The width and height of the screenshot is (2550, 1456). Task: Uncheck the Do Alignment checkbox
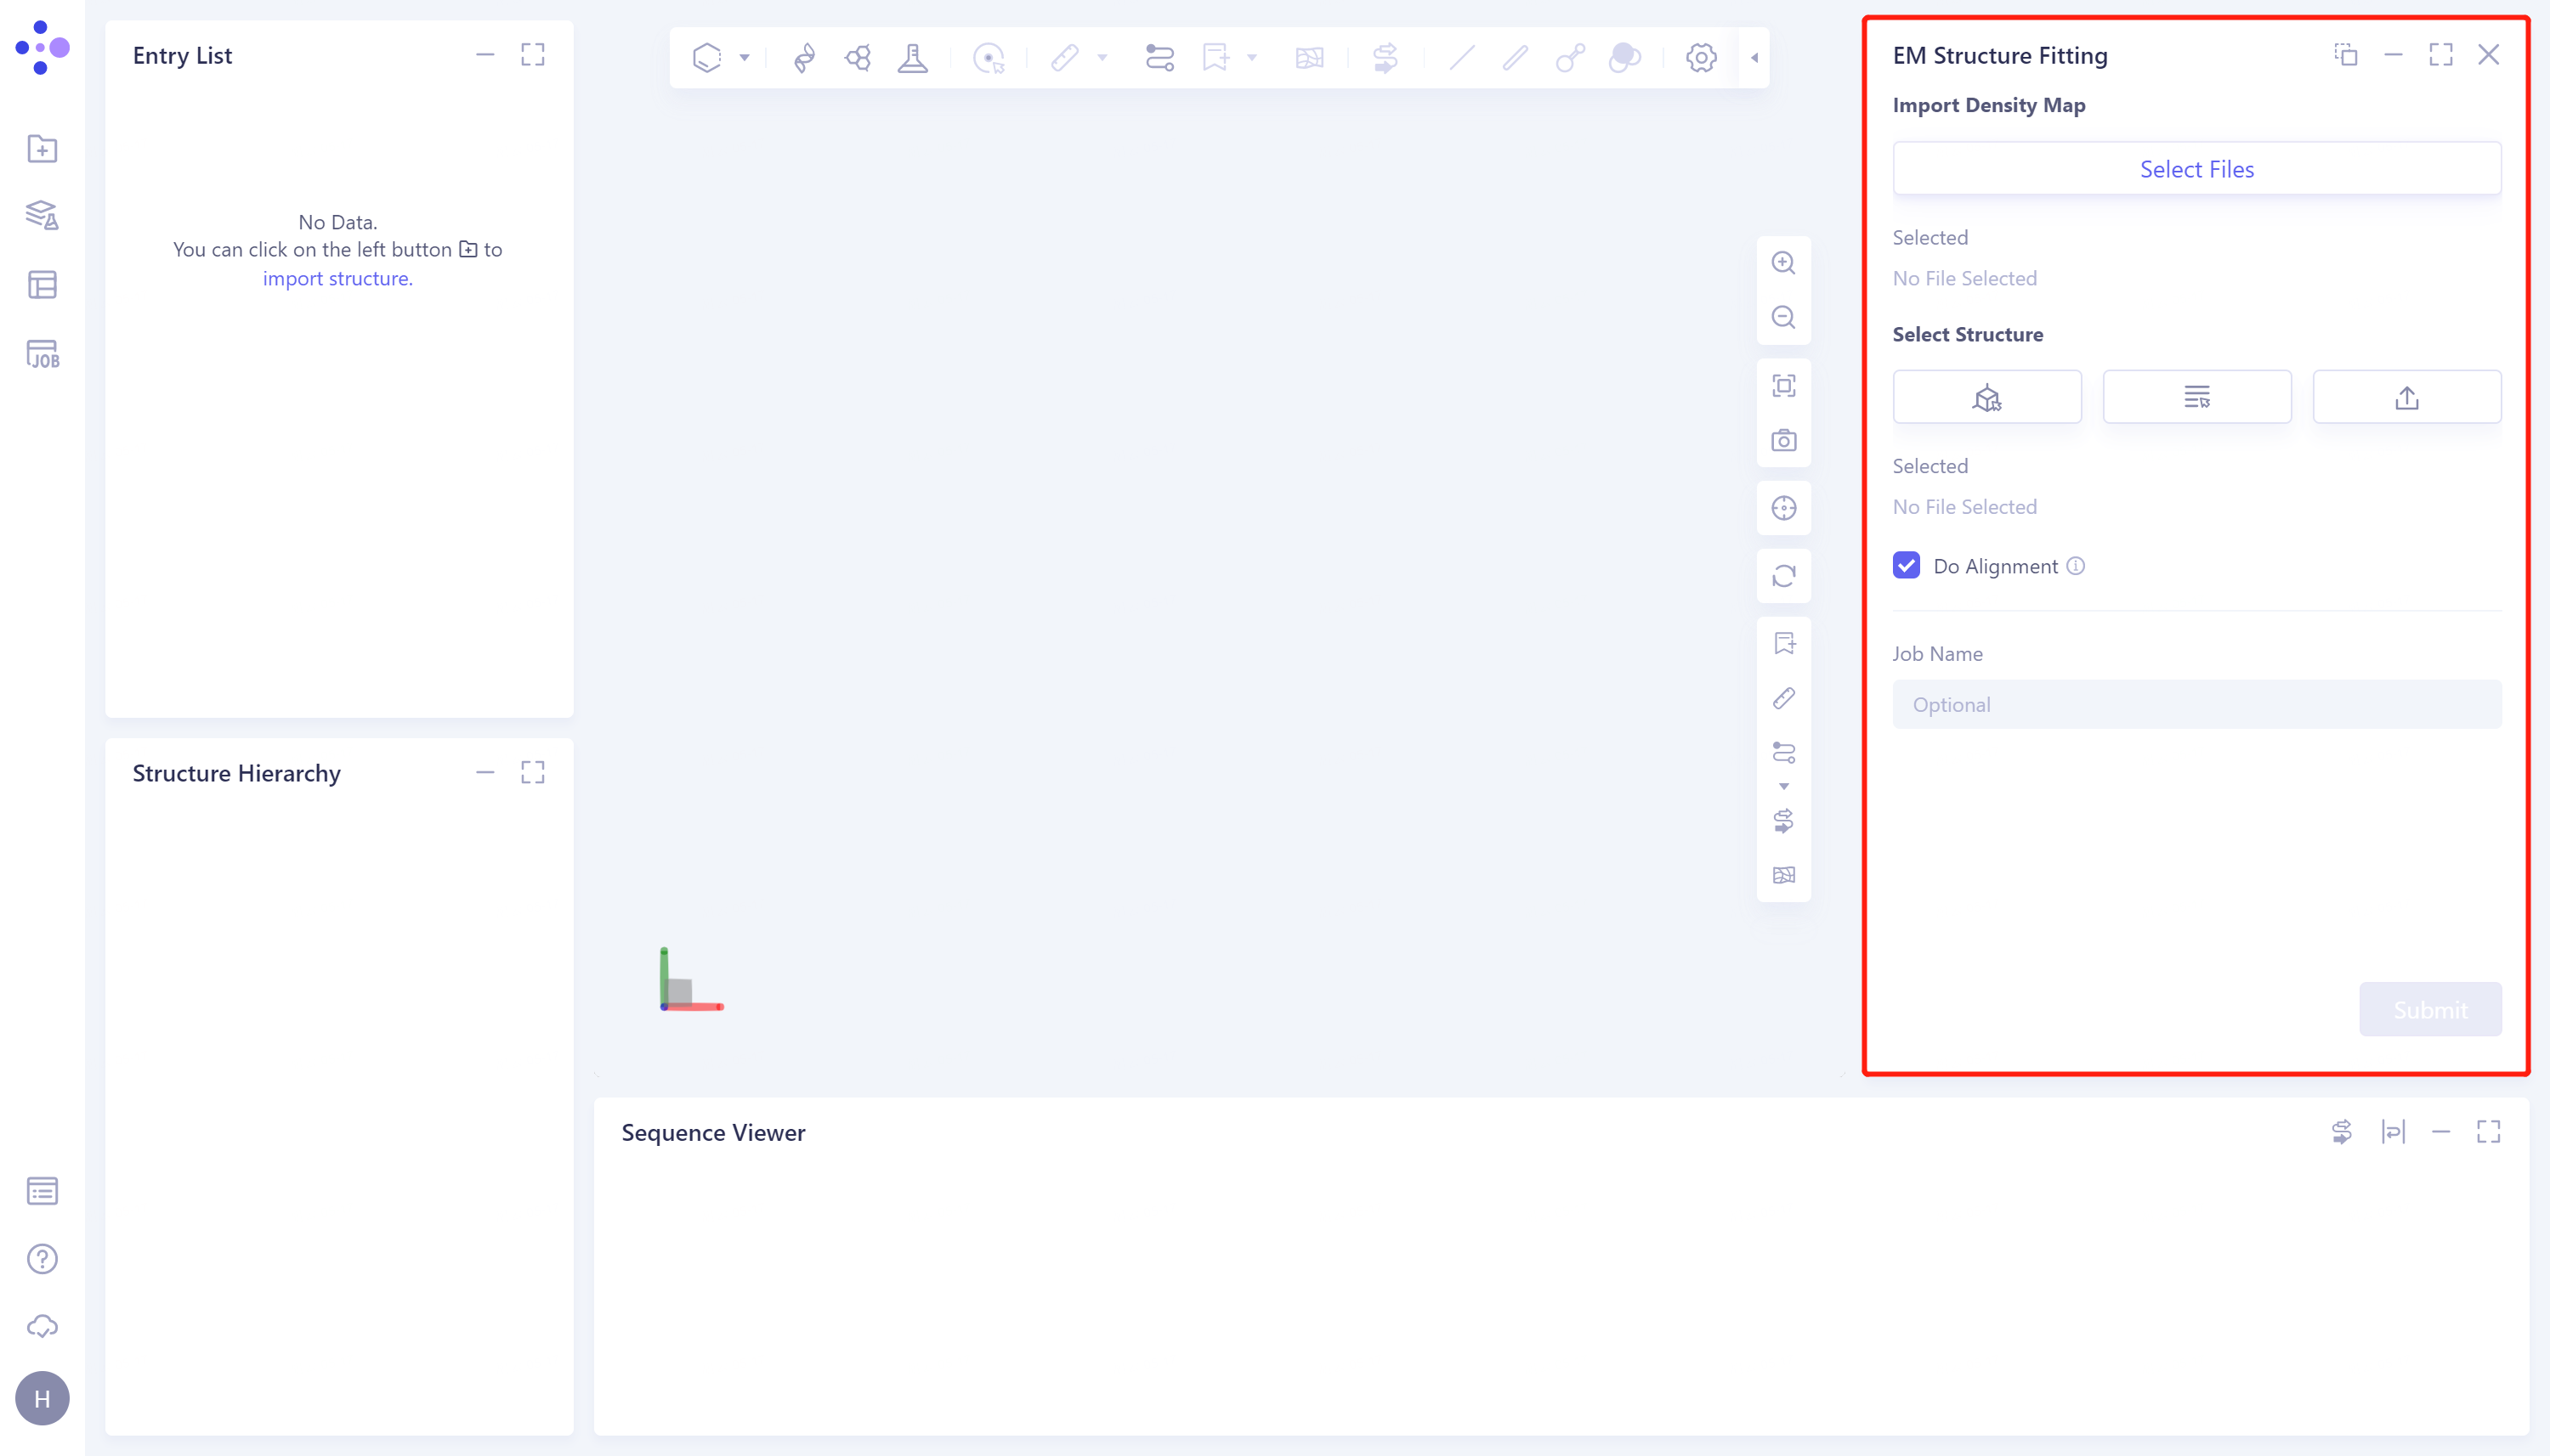(x=1906, y=566)
